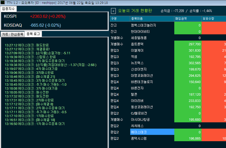
Task: Select the 바른전자 stock row
Action: pyautogui.click(x=168, y=88)
